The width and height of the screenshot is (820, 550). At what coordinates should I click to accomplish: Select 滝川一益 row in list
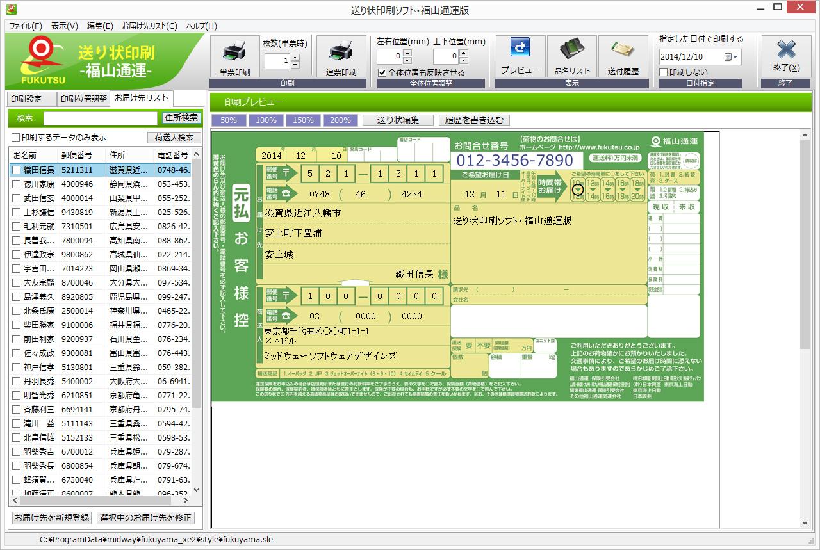pyautogui.click(x=100, y=424)
